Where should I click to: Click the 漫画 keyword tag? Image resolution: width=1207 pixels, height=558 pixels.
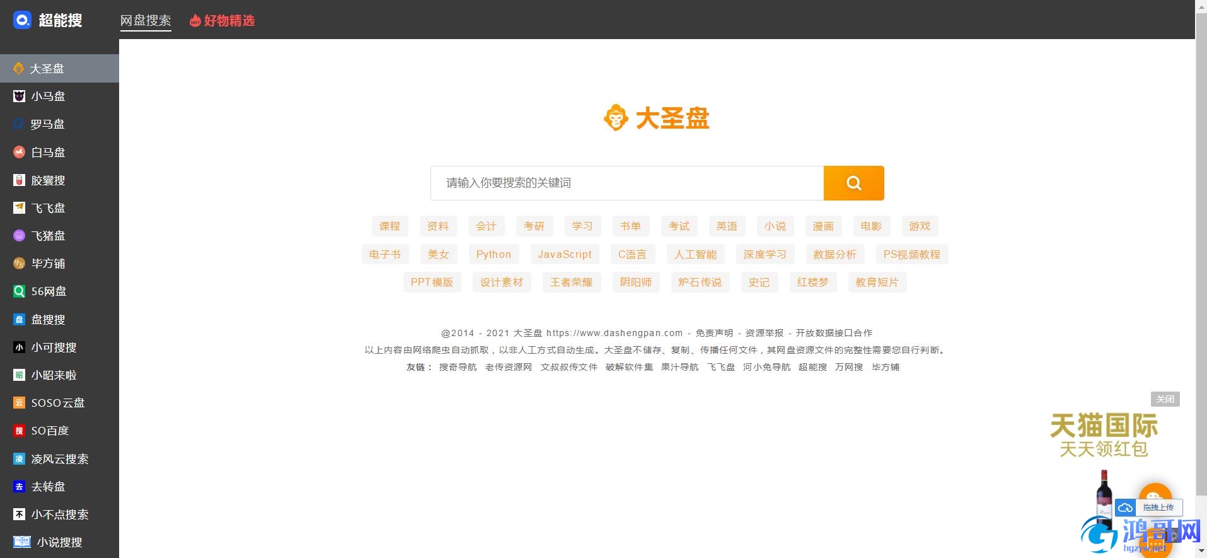823,226
